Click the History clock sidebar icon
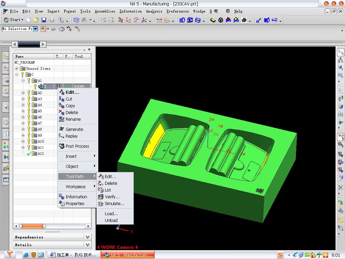This screenshot has width=345, height=259. pyautogui.click(x=6, y=122)
